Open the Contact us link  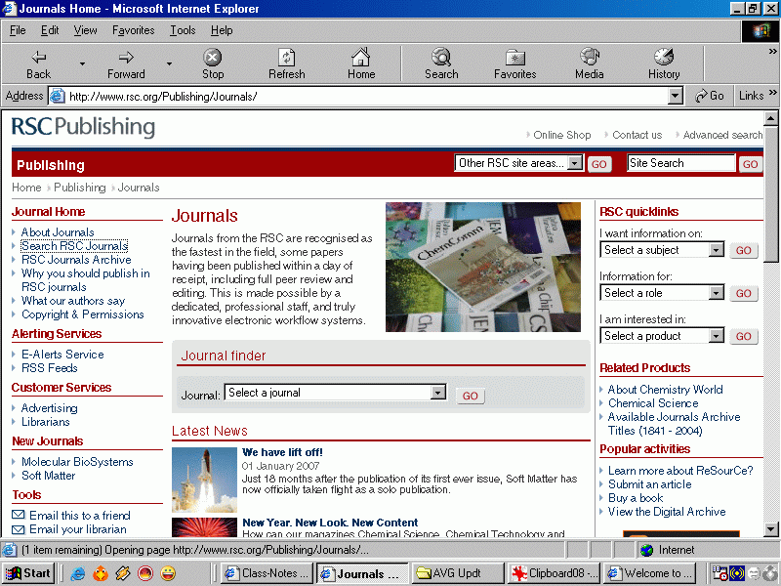pyautogui.click(x=637, y=135)
